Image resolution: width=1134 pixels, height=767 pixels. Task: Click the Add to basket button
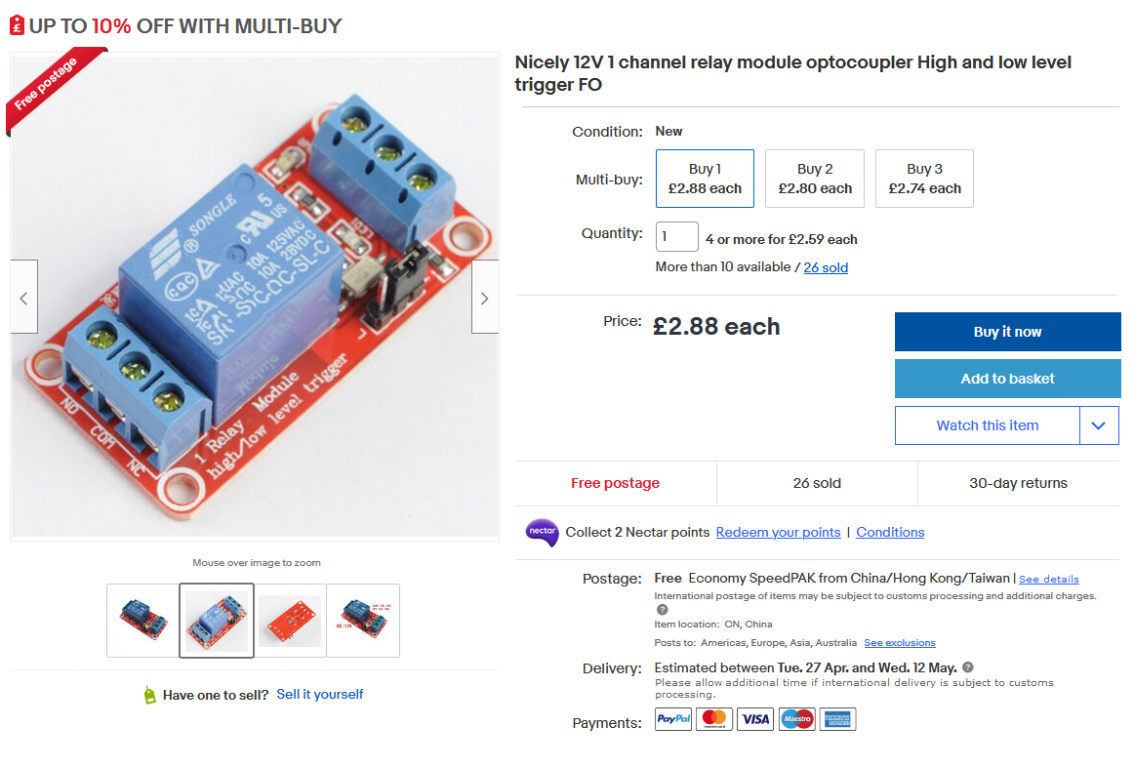(1007, 379)
